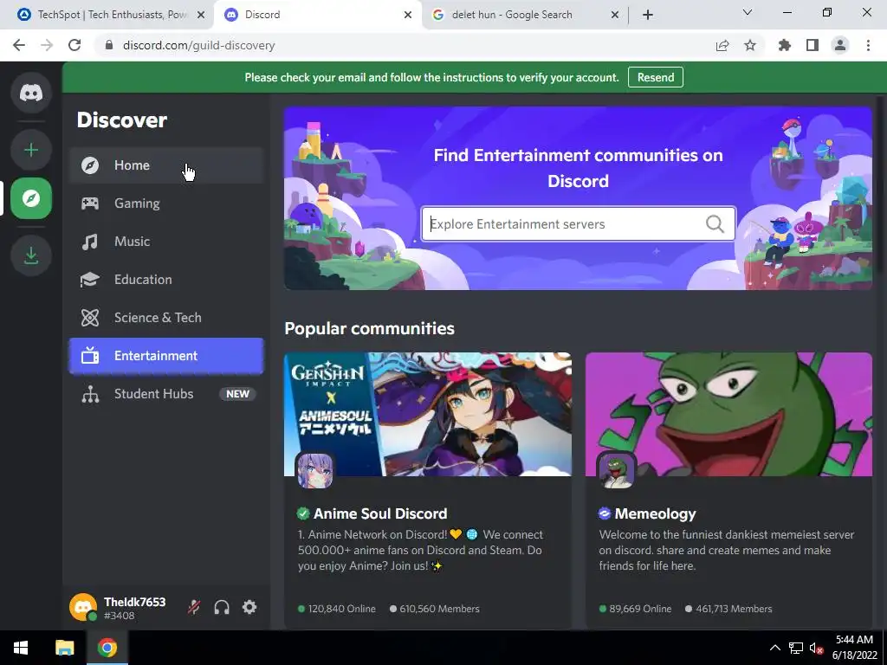This screenshot has height=665, width=887.
Task: Go back in browser history
Action: click(x=19, y=45)
